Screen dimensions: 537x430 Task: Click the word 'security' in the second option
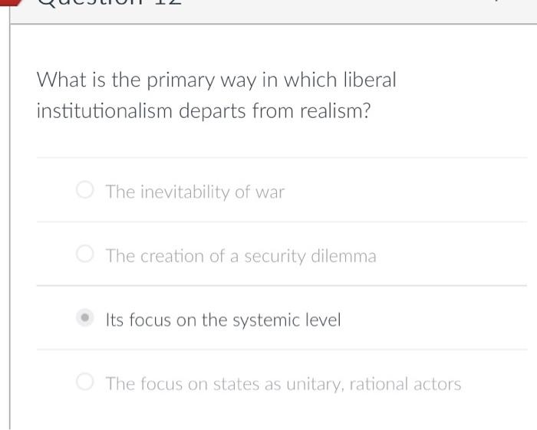(275, 257)
